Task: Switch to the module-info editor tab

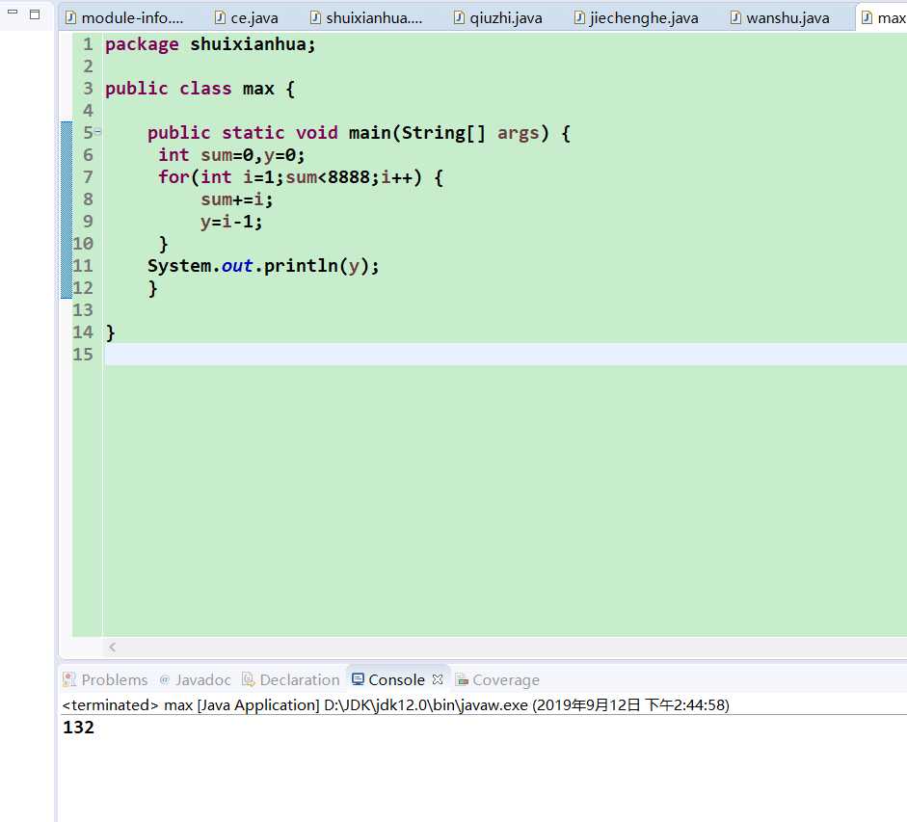Action: [x=123, y=18]
